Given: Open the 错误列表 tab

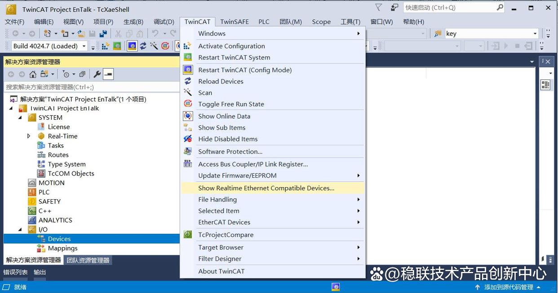Looking at the screenshot, I should pyautogui.click(x=15, y=272).
